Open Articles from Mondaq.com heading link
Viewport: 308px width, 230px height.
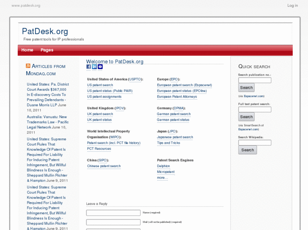pyautogui.click(x=46, y=70)
